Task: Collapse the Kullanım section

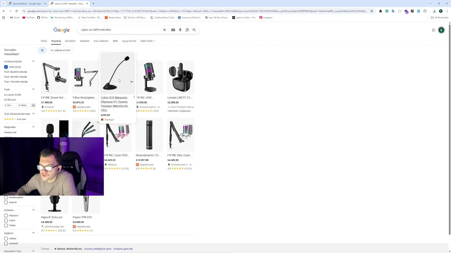Action: pos(33,210)
